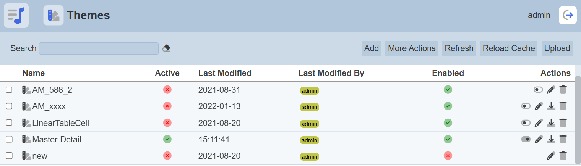Clear search with the eraser icon
Image resolution: width=581 pixels, height=166 pixels.
(x=166, y=48)
